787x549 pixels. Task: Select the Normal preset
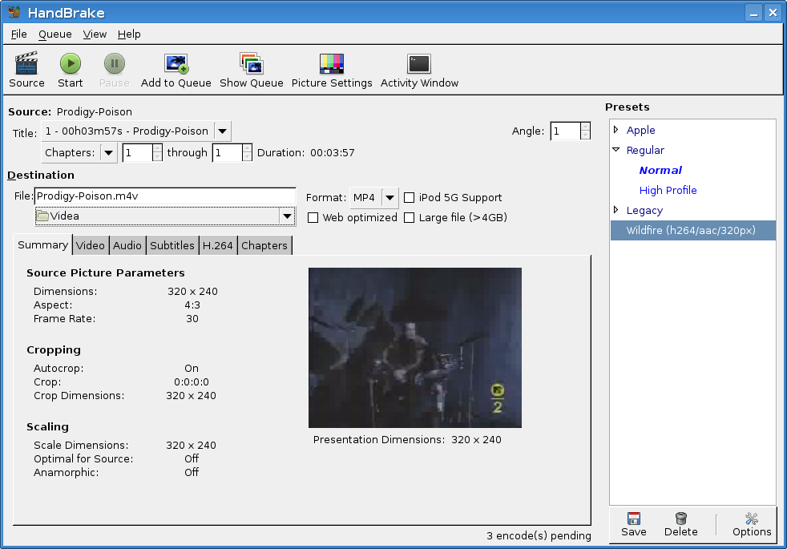(660, 170)
